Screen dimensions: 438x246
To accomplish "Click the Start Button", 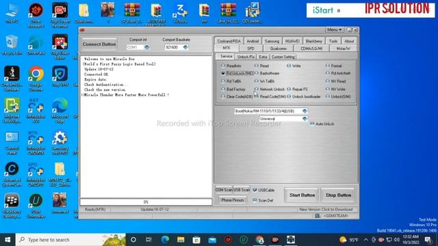I will [x=302, y=195].
